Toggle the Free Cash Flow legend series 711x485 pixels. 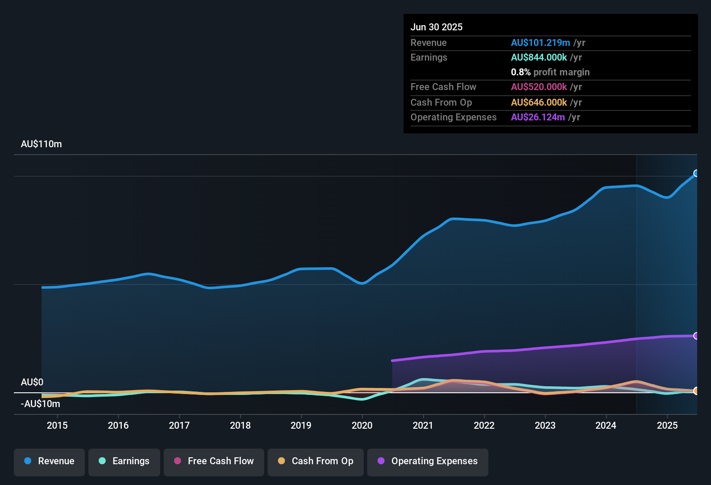coord(214,461)
